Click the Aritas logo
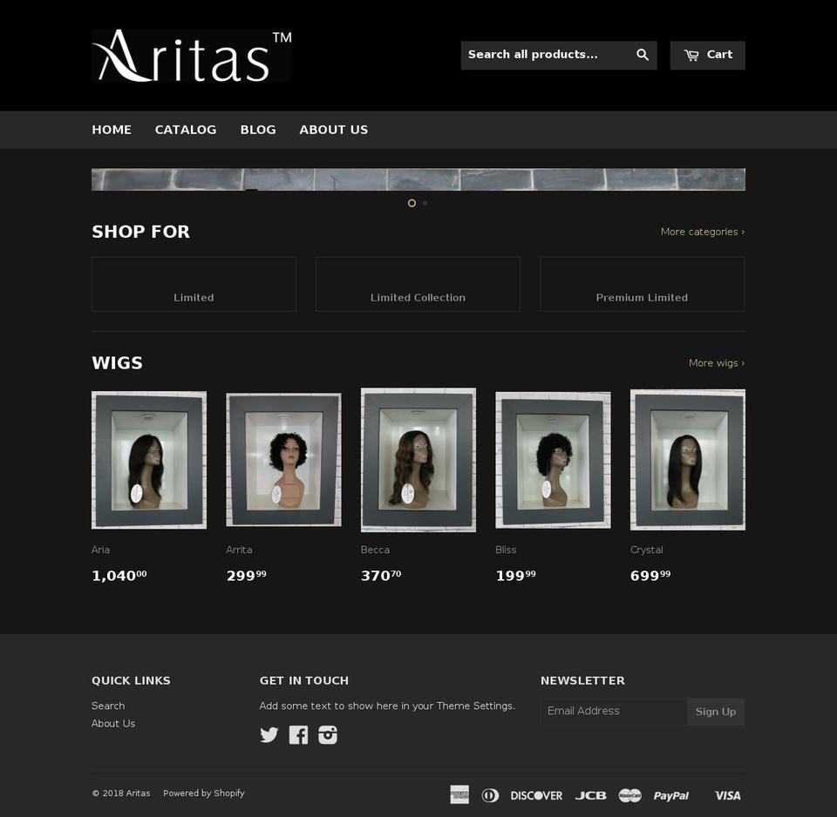This screenshot has width=837, height=817. pyautogui.click(x=192, y=56)
